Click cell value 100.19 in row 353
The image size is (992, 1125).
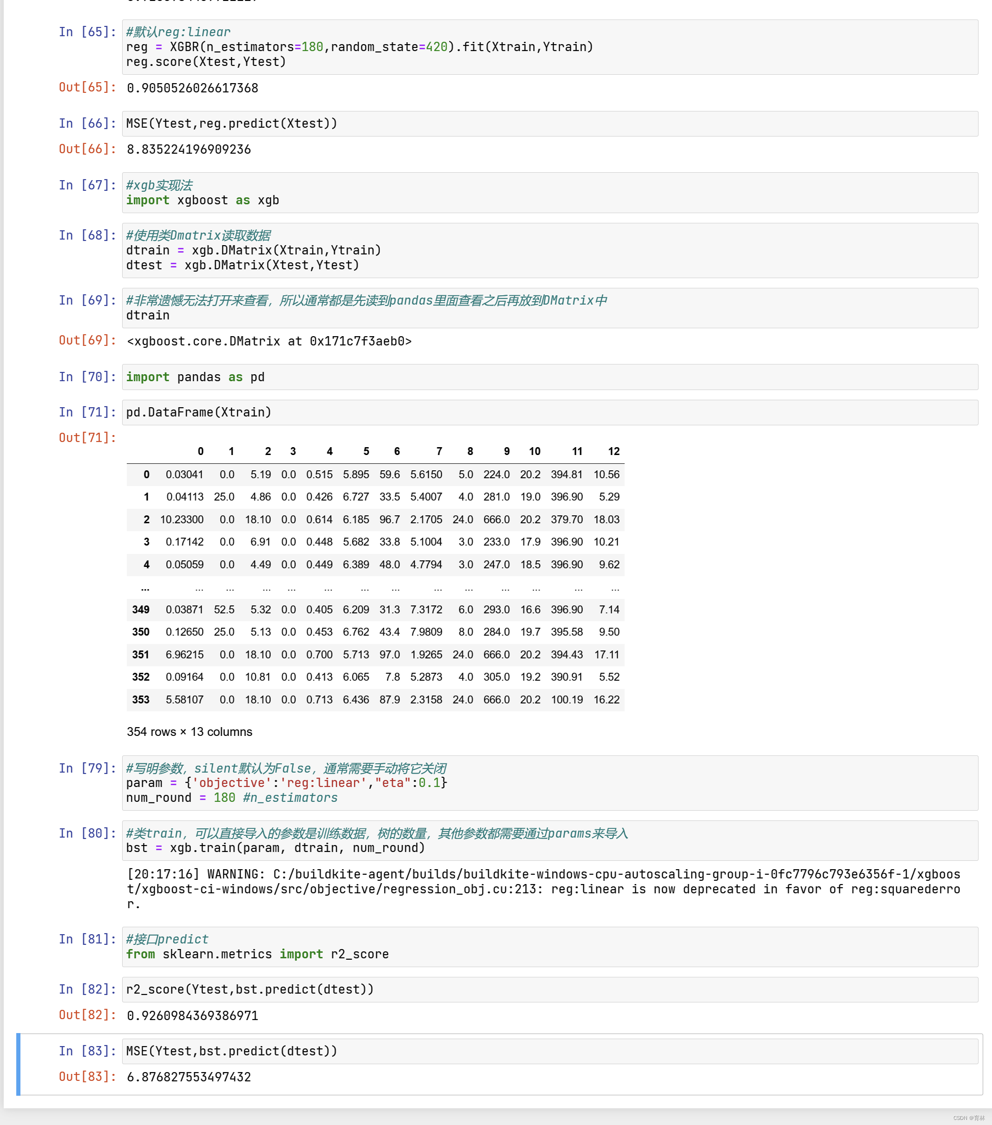[x=567, y=700]
